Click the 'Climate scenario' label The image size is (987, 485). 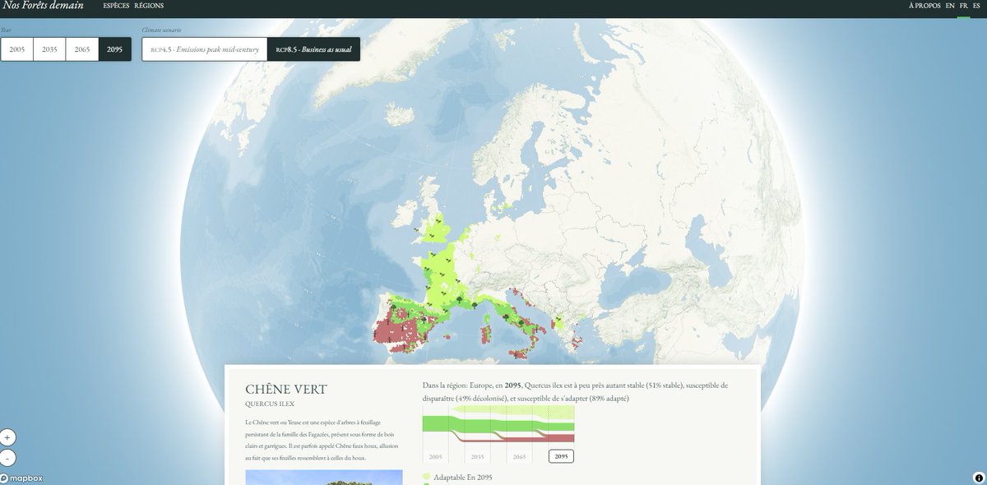click(x=163, y=30)
